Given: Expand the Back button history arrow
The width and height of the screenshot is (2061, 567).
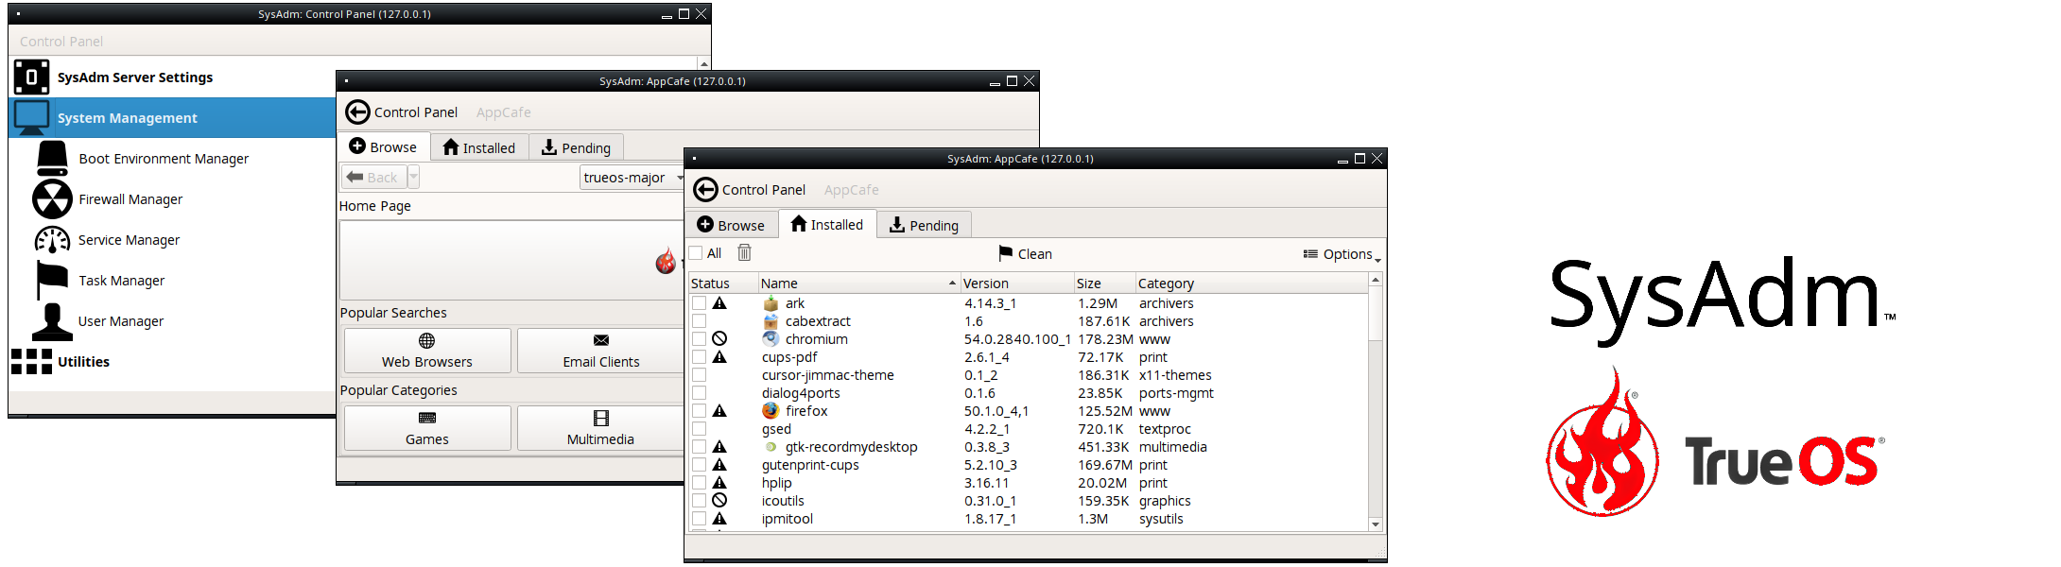Looking at the screenshot, I should click(413, 178).
